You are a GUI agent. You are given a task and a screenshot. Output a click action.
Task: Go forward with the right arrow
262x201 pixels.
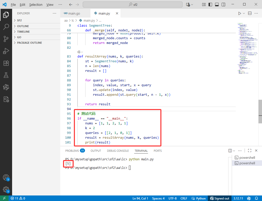77,5
